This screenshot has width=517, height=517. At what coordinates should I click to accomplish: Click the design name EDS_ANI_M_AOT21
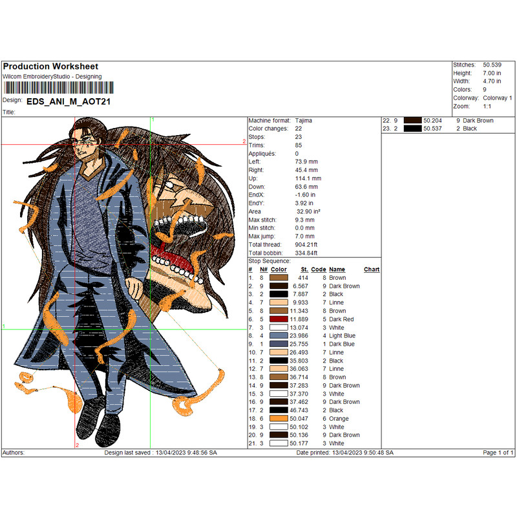(x=60, y=101)
